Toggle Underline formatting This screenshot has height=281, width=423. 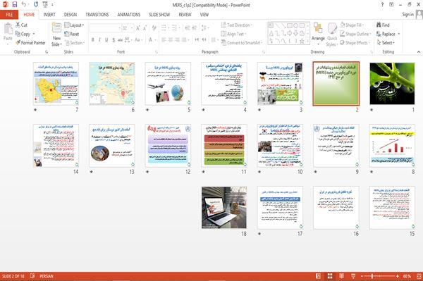tap(106, 40)
